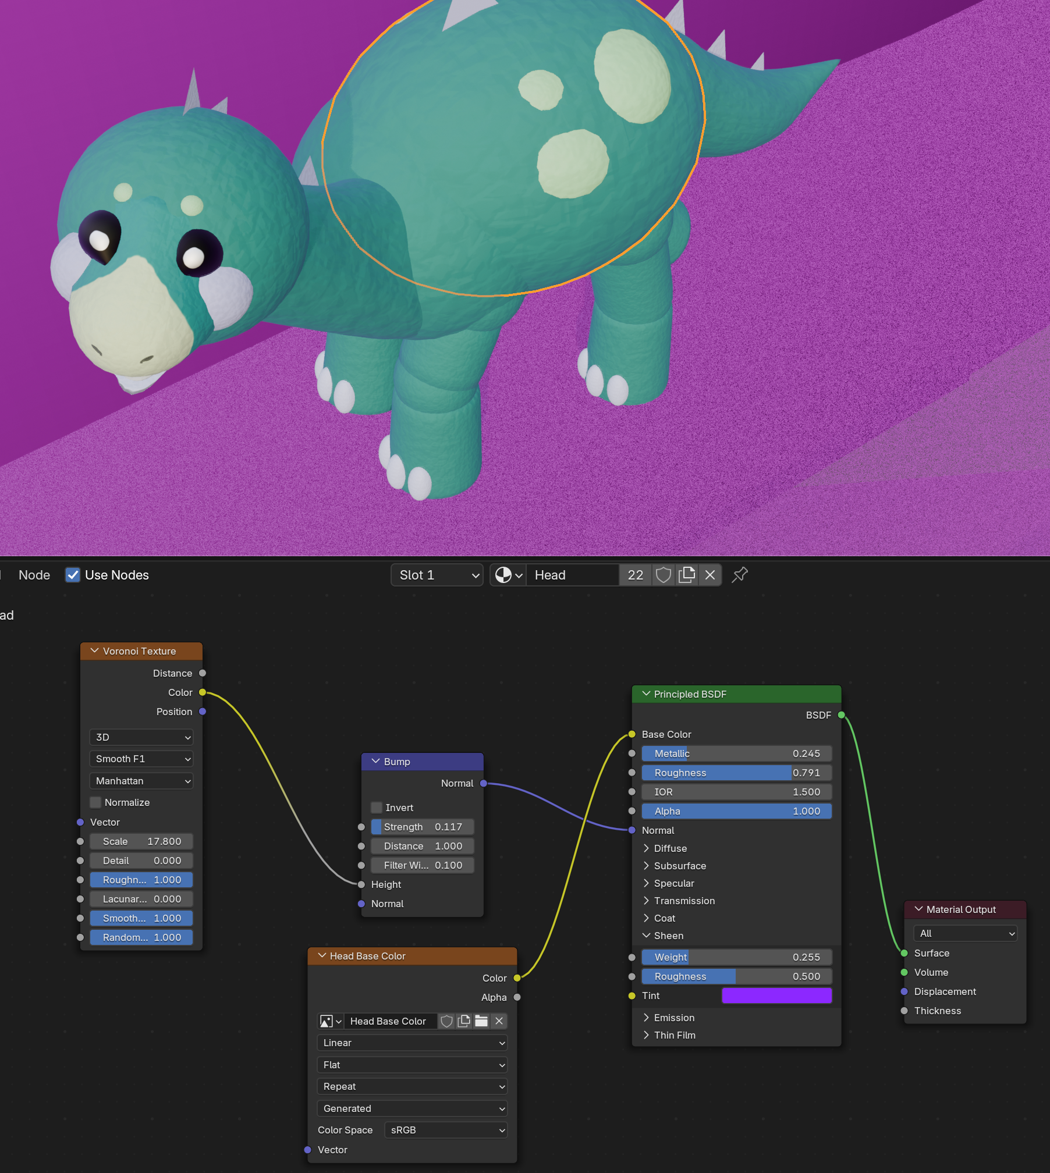The width and height of the screenshot is (1050, 1173).
Task: Click the 22 users count button
Action: click(x=635, y=575)
